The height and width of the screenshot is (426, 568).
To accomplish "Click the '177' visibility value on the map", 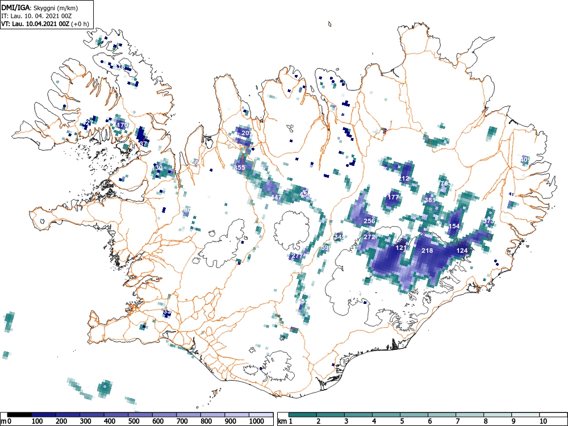I will (x=393, y=197).
